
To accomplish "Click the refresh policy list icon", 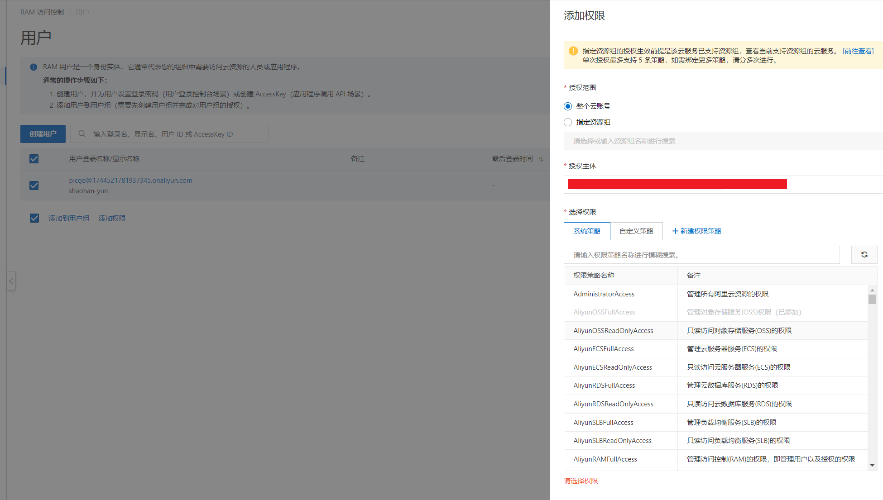I will click(x=864, y=255).
